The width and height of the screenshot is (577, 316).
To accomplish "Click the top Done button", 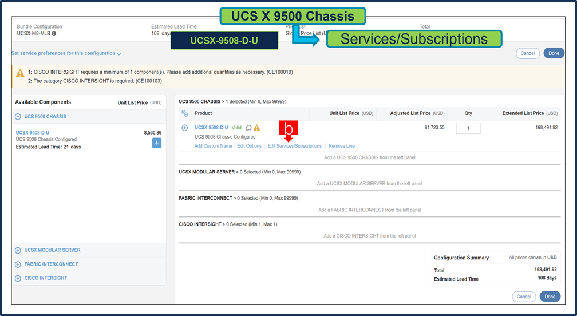I will point(554,53).
